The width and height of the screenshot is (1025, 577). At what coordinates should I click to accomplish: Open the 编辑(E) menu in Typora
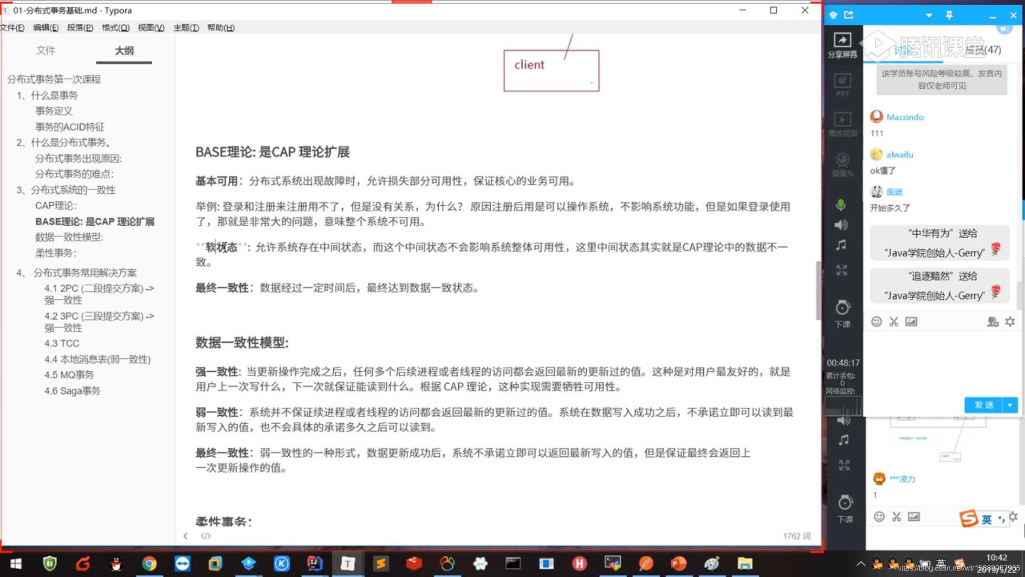pyautogui.click(x=45, y=28)
